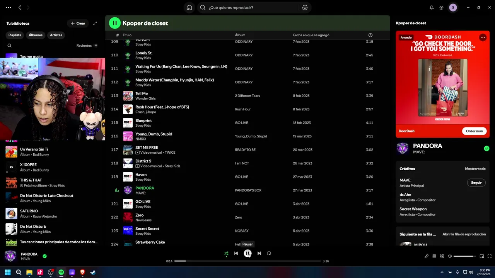Skip to the next track
This screenshot has width=495, height=278.
pyautogui.click(x=259, y=253)
